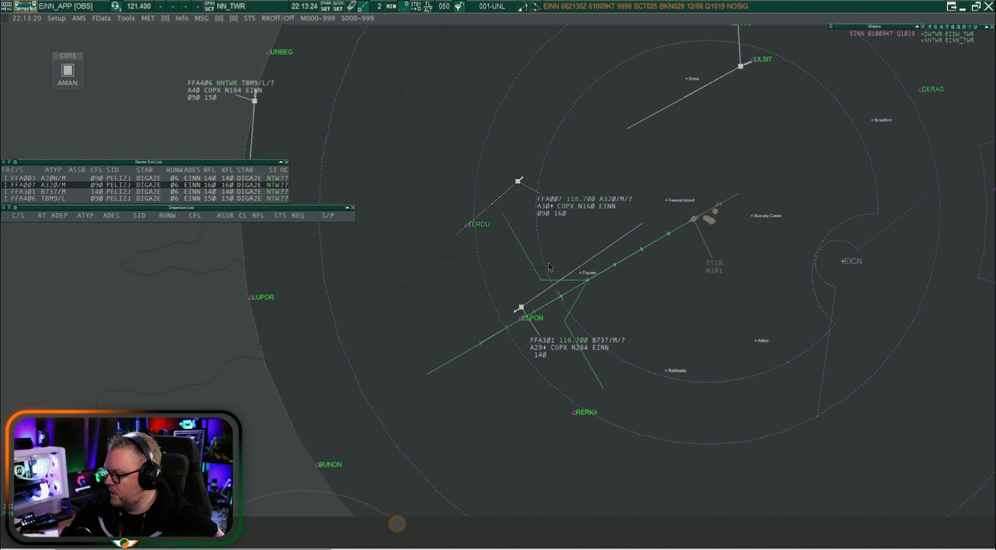Select the distance measuring line tool icon

tap(364, 6)
